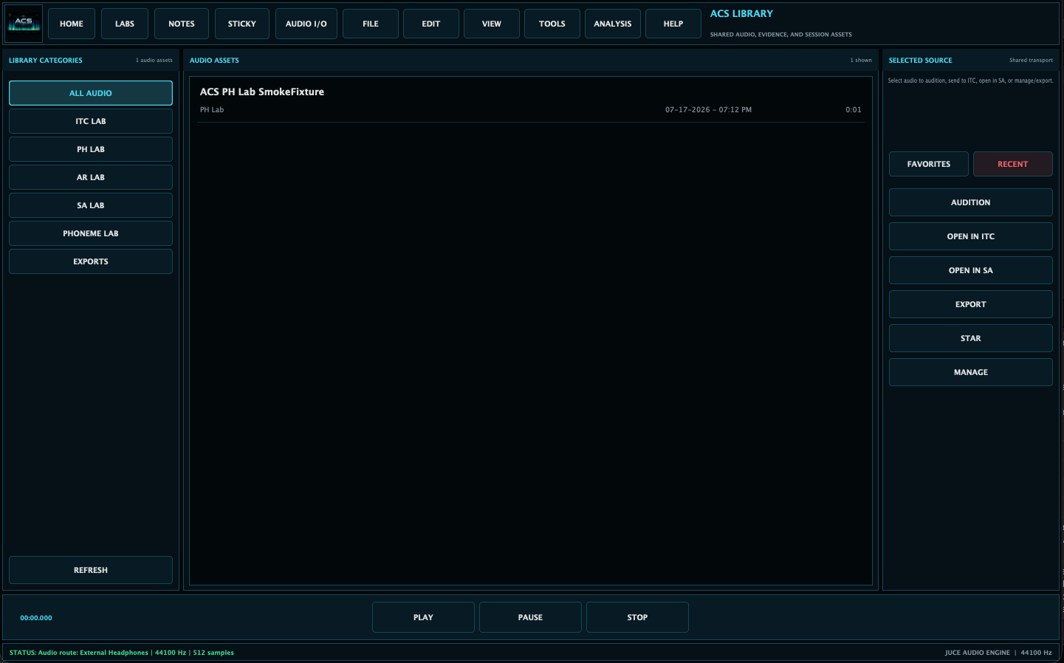The image size is (1064, 663).
Task: Click the '1 shown' count label
Action: click(861, 61)
